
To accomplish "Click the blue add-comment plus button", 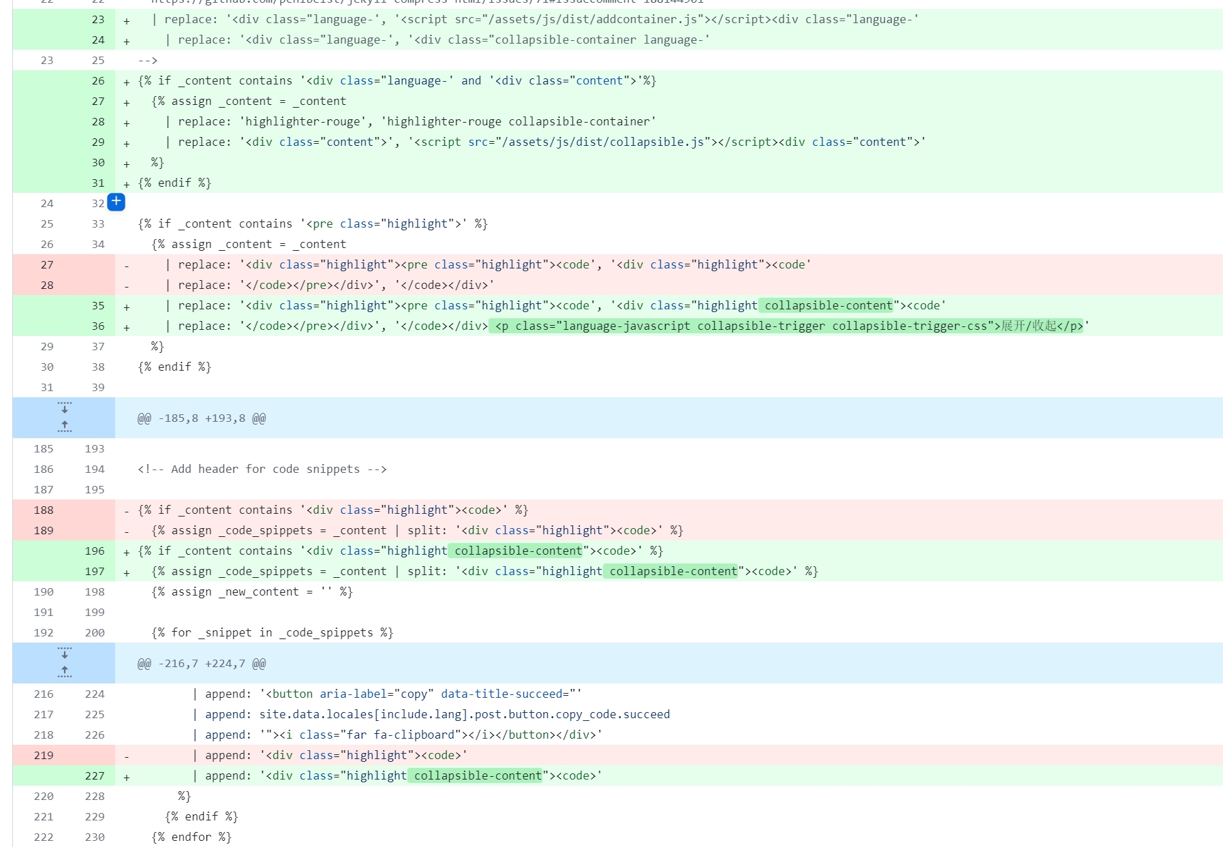I will tap(117, 202).
